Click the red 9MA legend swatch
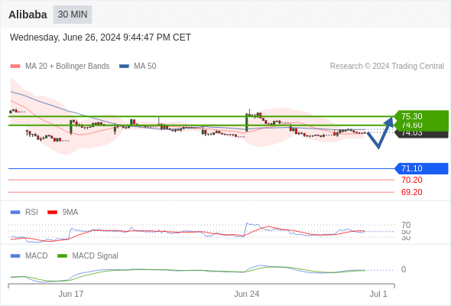This screenshot has height=306, width=451. point(52,213)
